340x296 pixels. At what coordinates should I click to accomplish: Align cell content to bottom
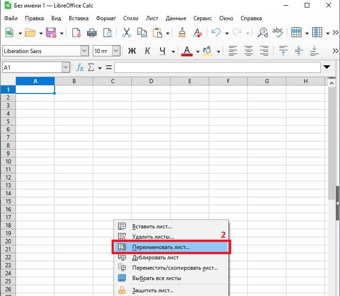click(x=314, y=51)
